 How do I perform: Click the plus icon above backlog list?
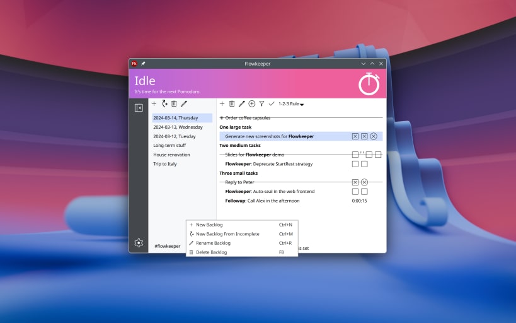click(x=154, y=104)
